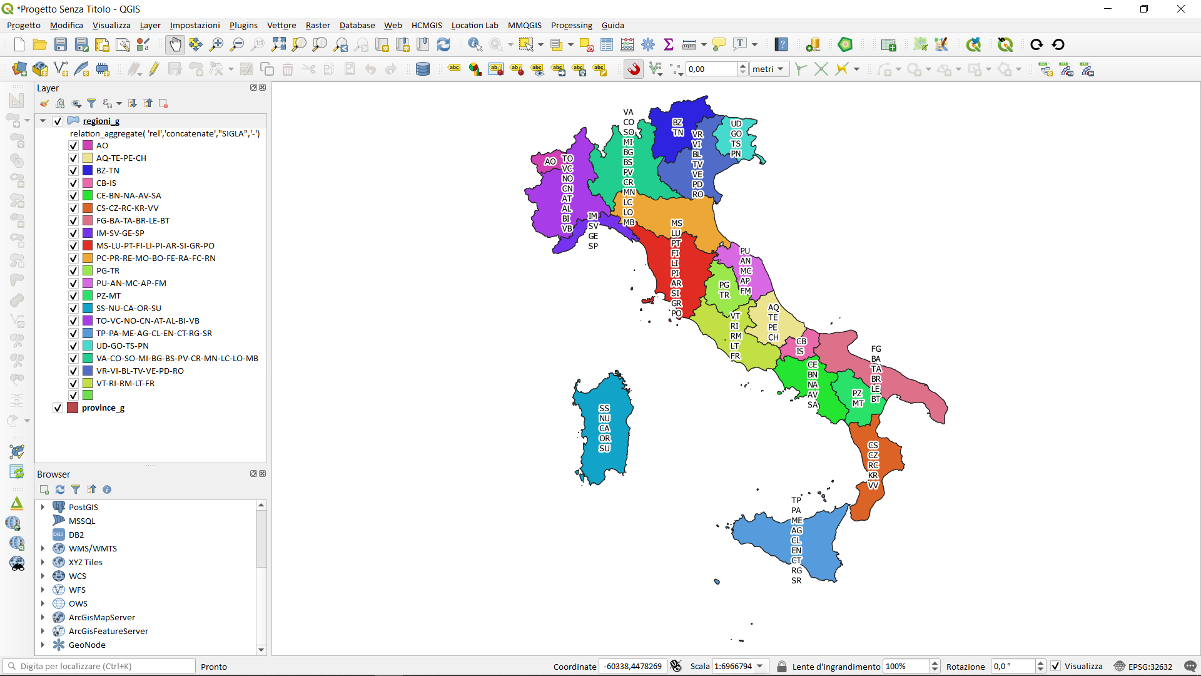The image size is (1201, 676).
Task: Open the attribute table icon
Action: click(606, 44)
